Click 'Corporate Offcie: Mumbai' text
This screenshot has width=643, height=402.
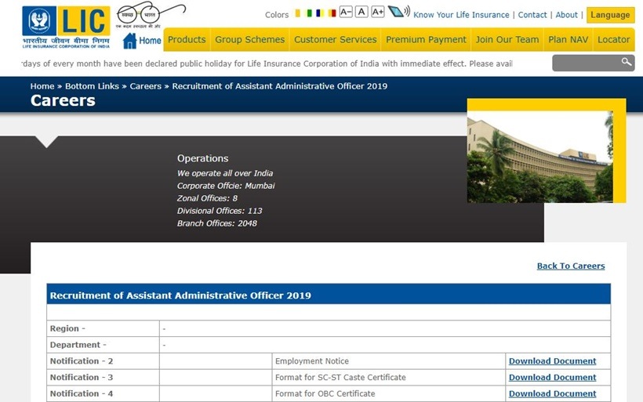[x=226, y=186]
